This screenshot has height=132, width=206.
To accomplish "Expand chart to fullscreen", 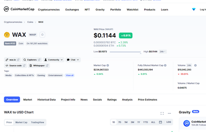I will 162,113.
